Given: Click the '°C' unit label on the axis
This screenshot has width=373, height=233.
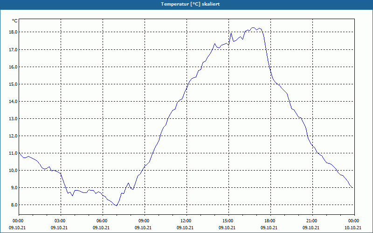Looking at the screenshot, I should click(15, 21).
